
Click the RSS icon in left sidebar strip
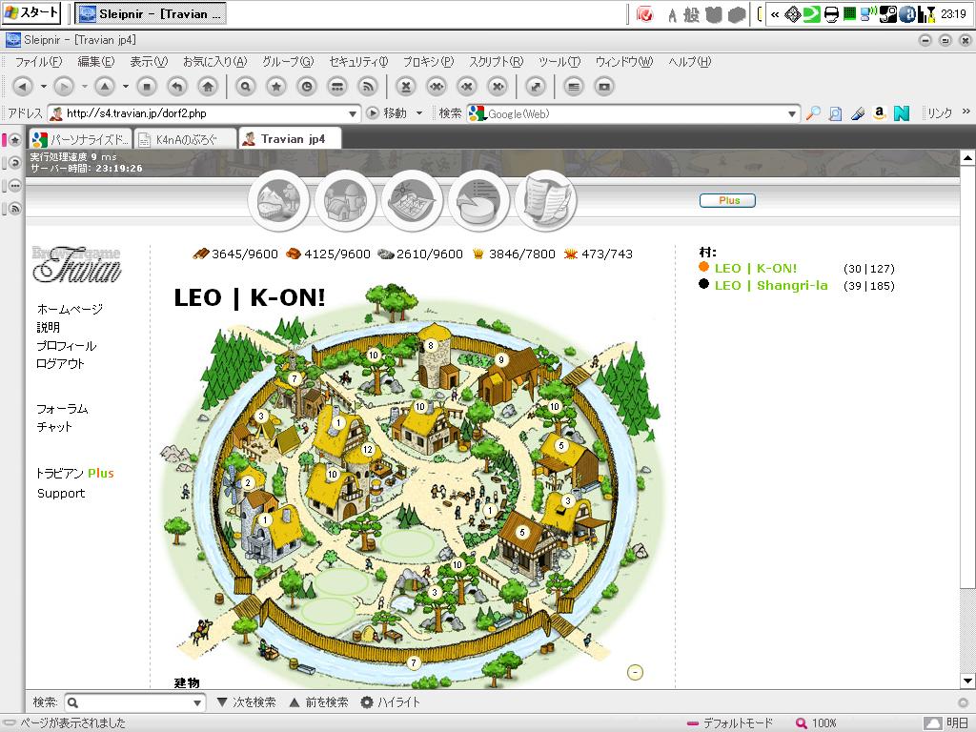pos(15,209)
